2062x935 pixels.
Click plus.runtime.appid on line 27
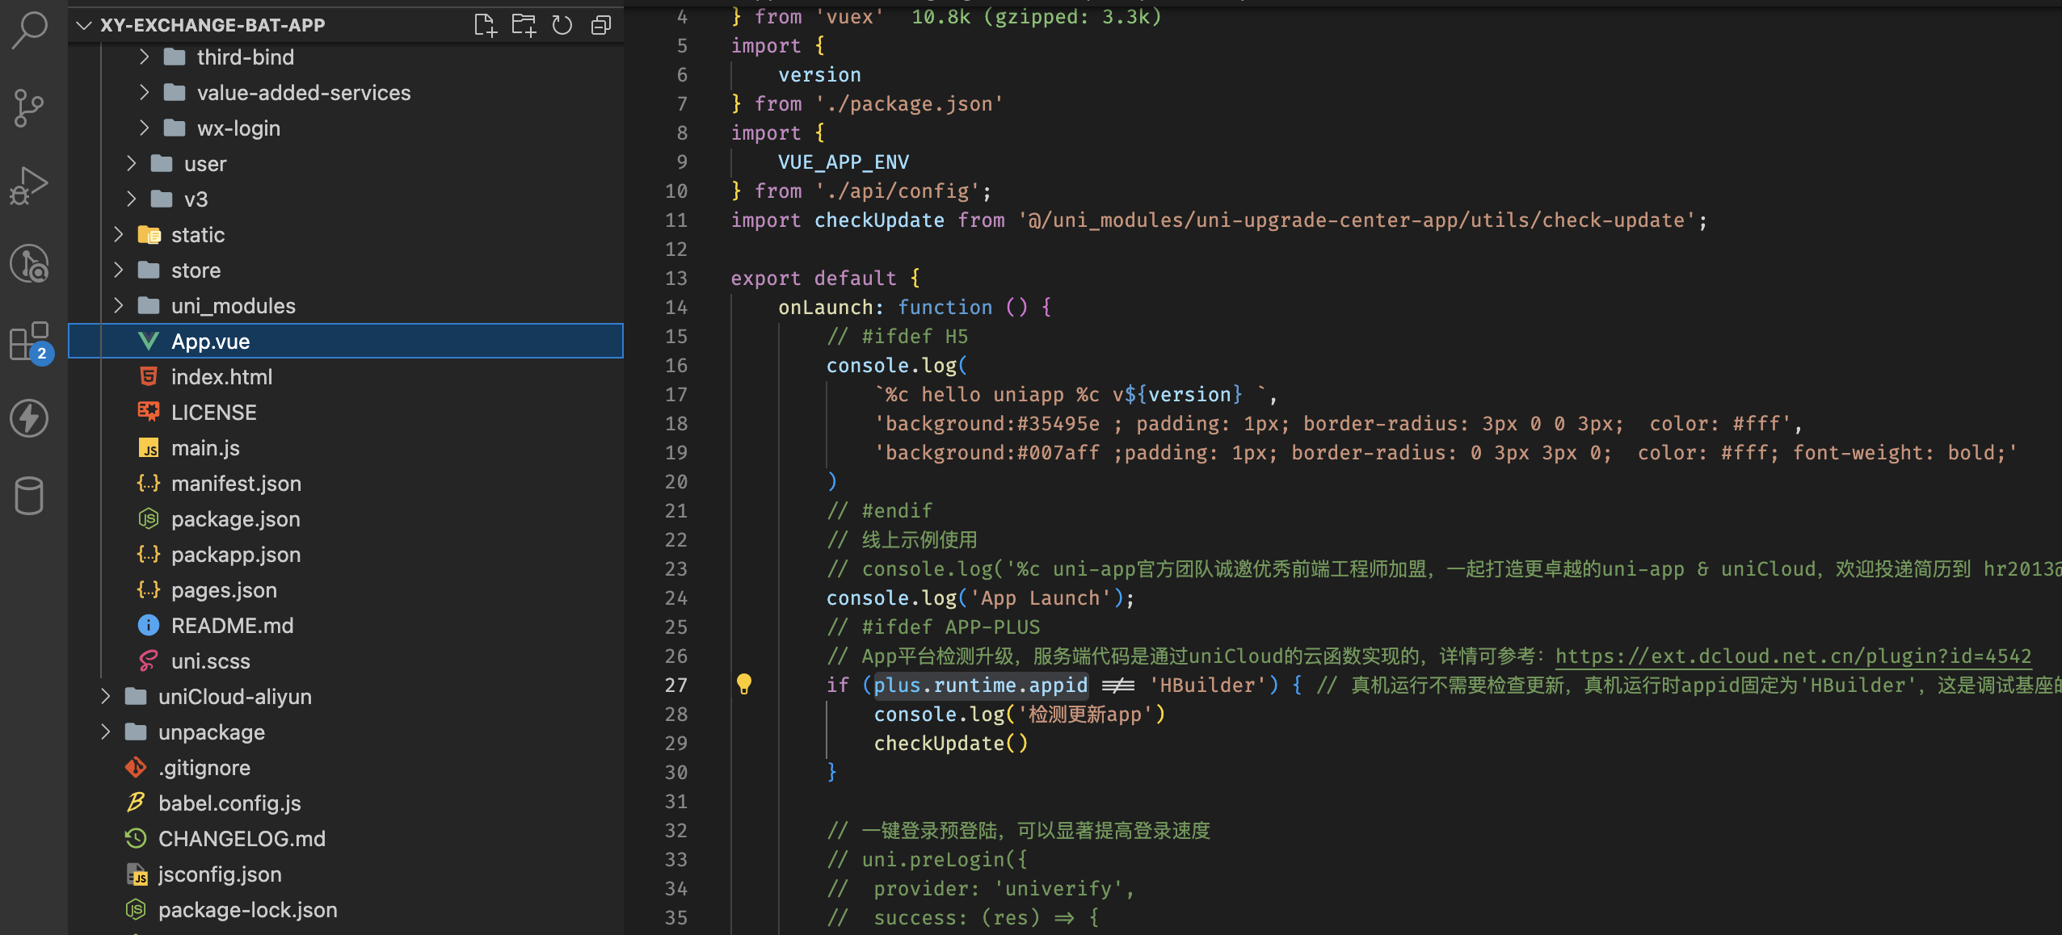click(980, 685)
